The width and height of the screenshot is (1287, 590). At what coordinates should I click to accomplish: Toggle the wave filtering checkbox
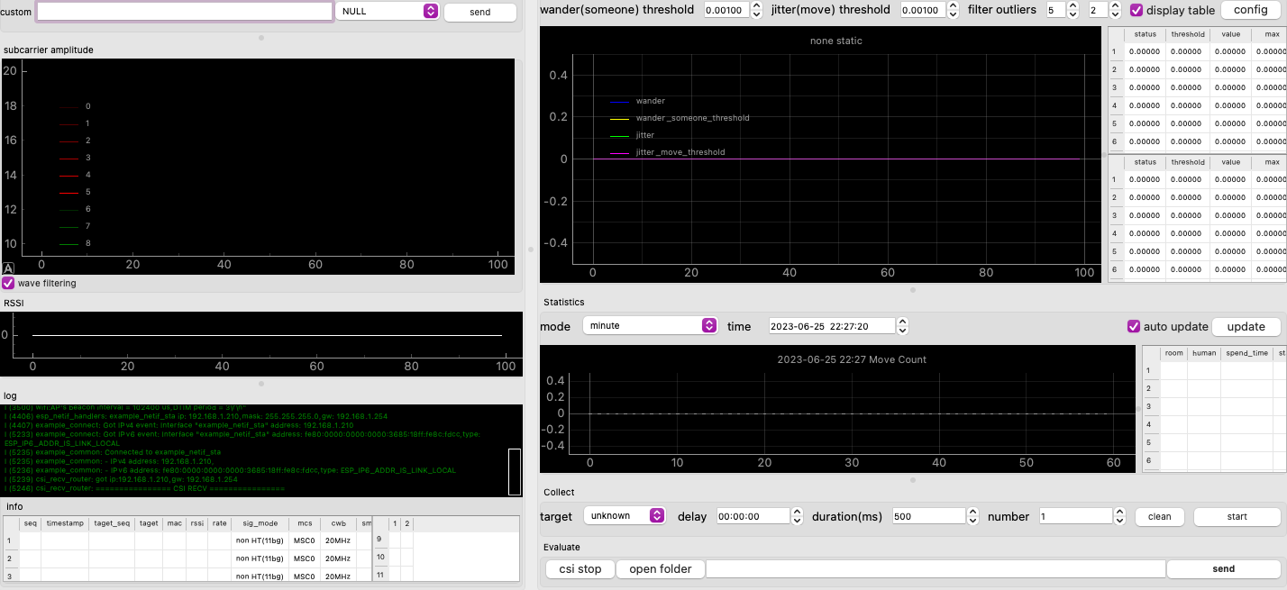click(x=7, y=283)
